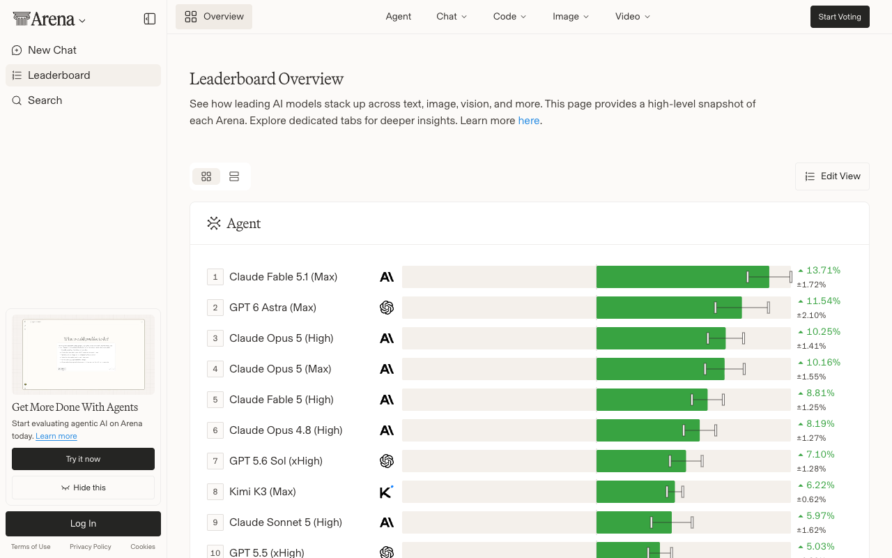Click the 6.22% score value
The width and height of the screenshot is (892, 558).
point(820,485)
